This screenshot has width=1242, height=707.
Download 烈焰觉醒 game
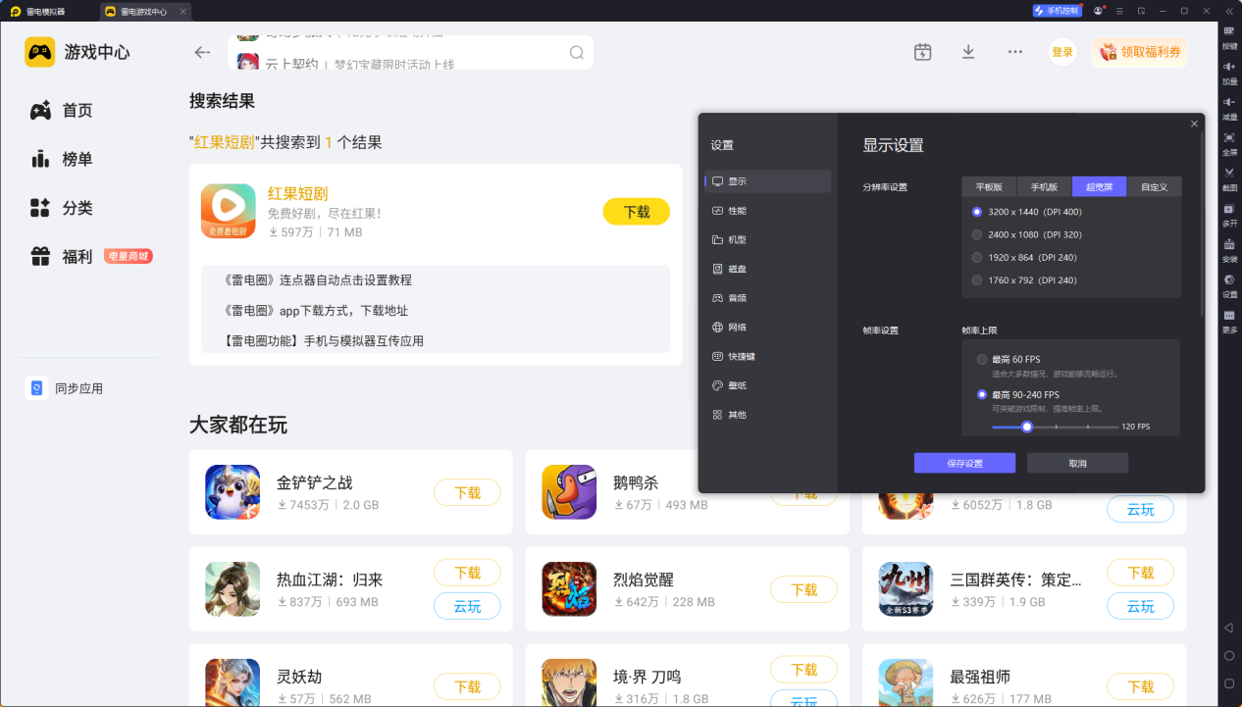click(x=803, y=589)
